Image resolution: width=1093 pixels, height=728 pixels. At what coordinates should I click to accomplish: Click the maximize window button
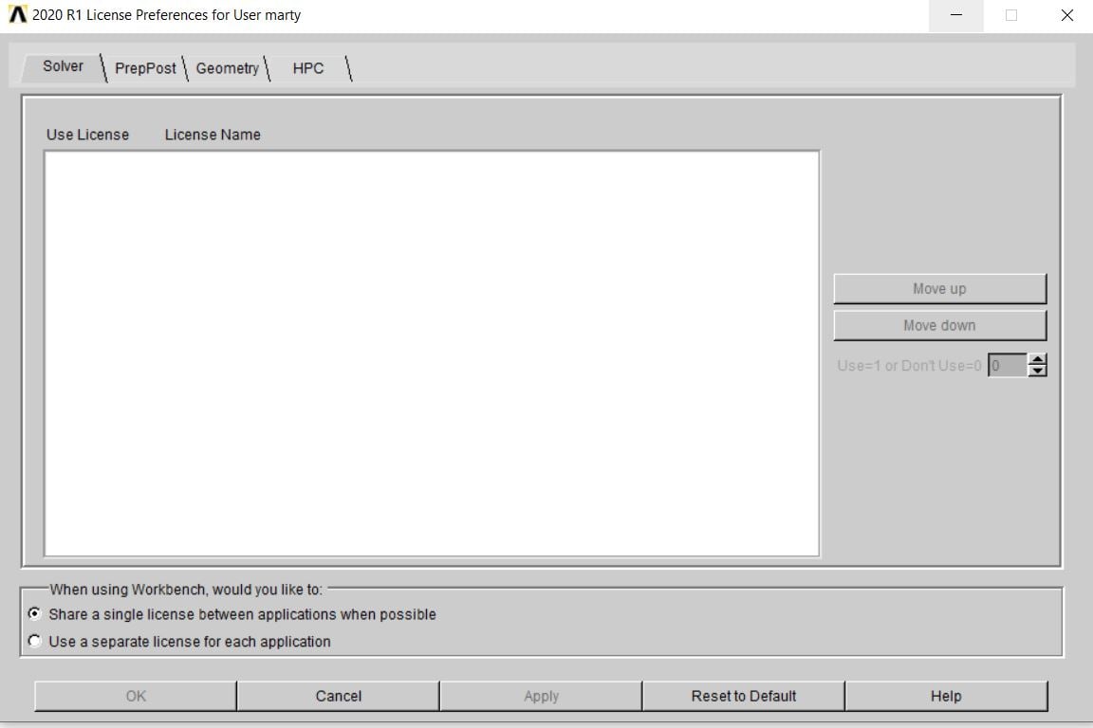(x=1011, y=15)
